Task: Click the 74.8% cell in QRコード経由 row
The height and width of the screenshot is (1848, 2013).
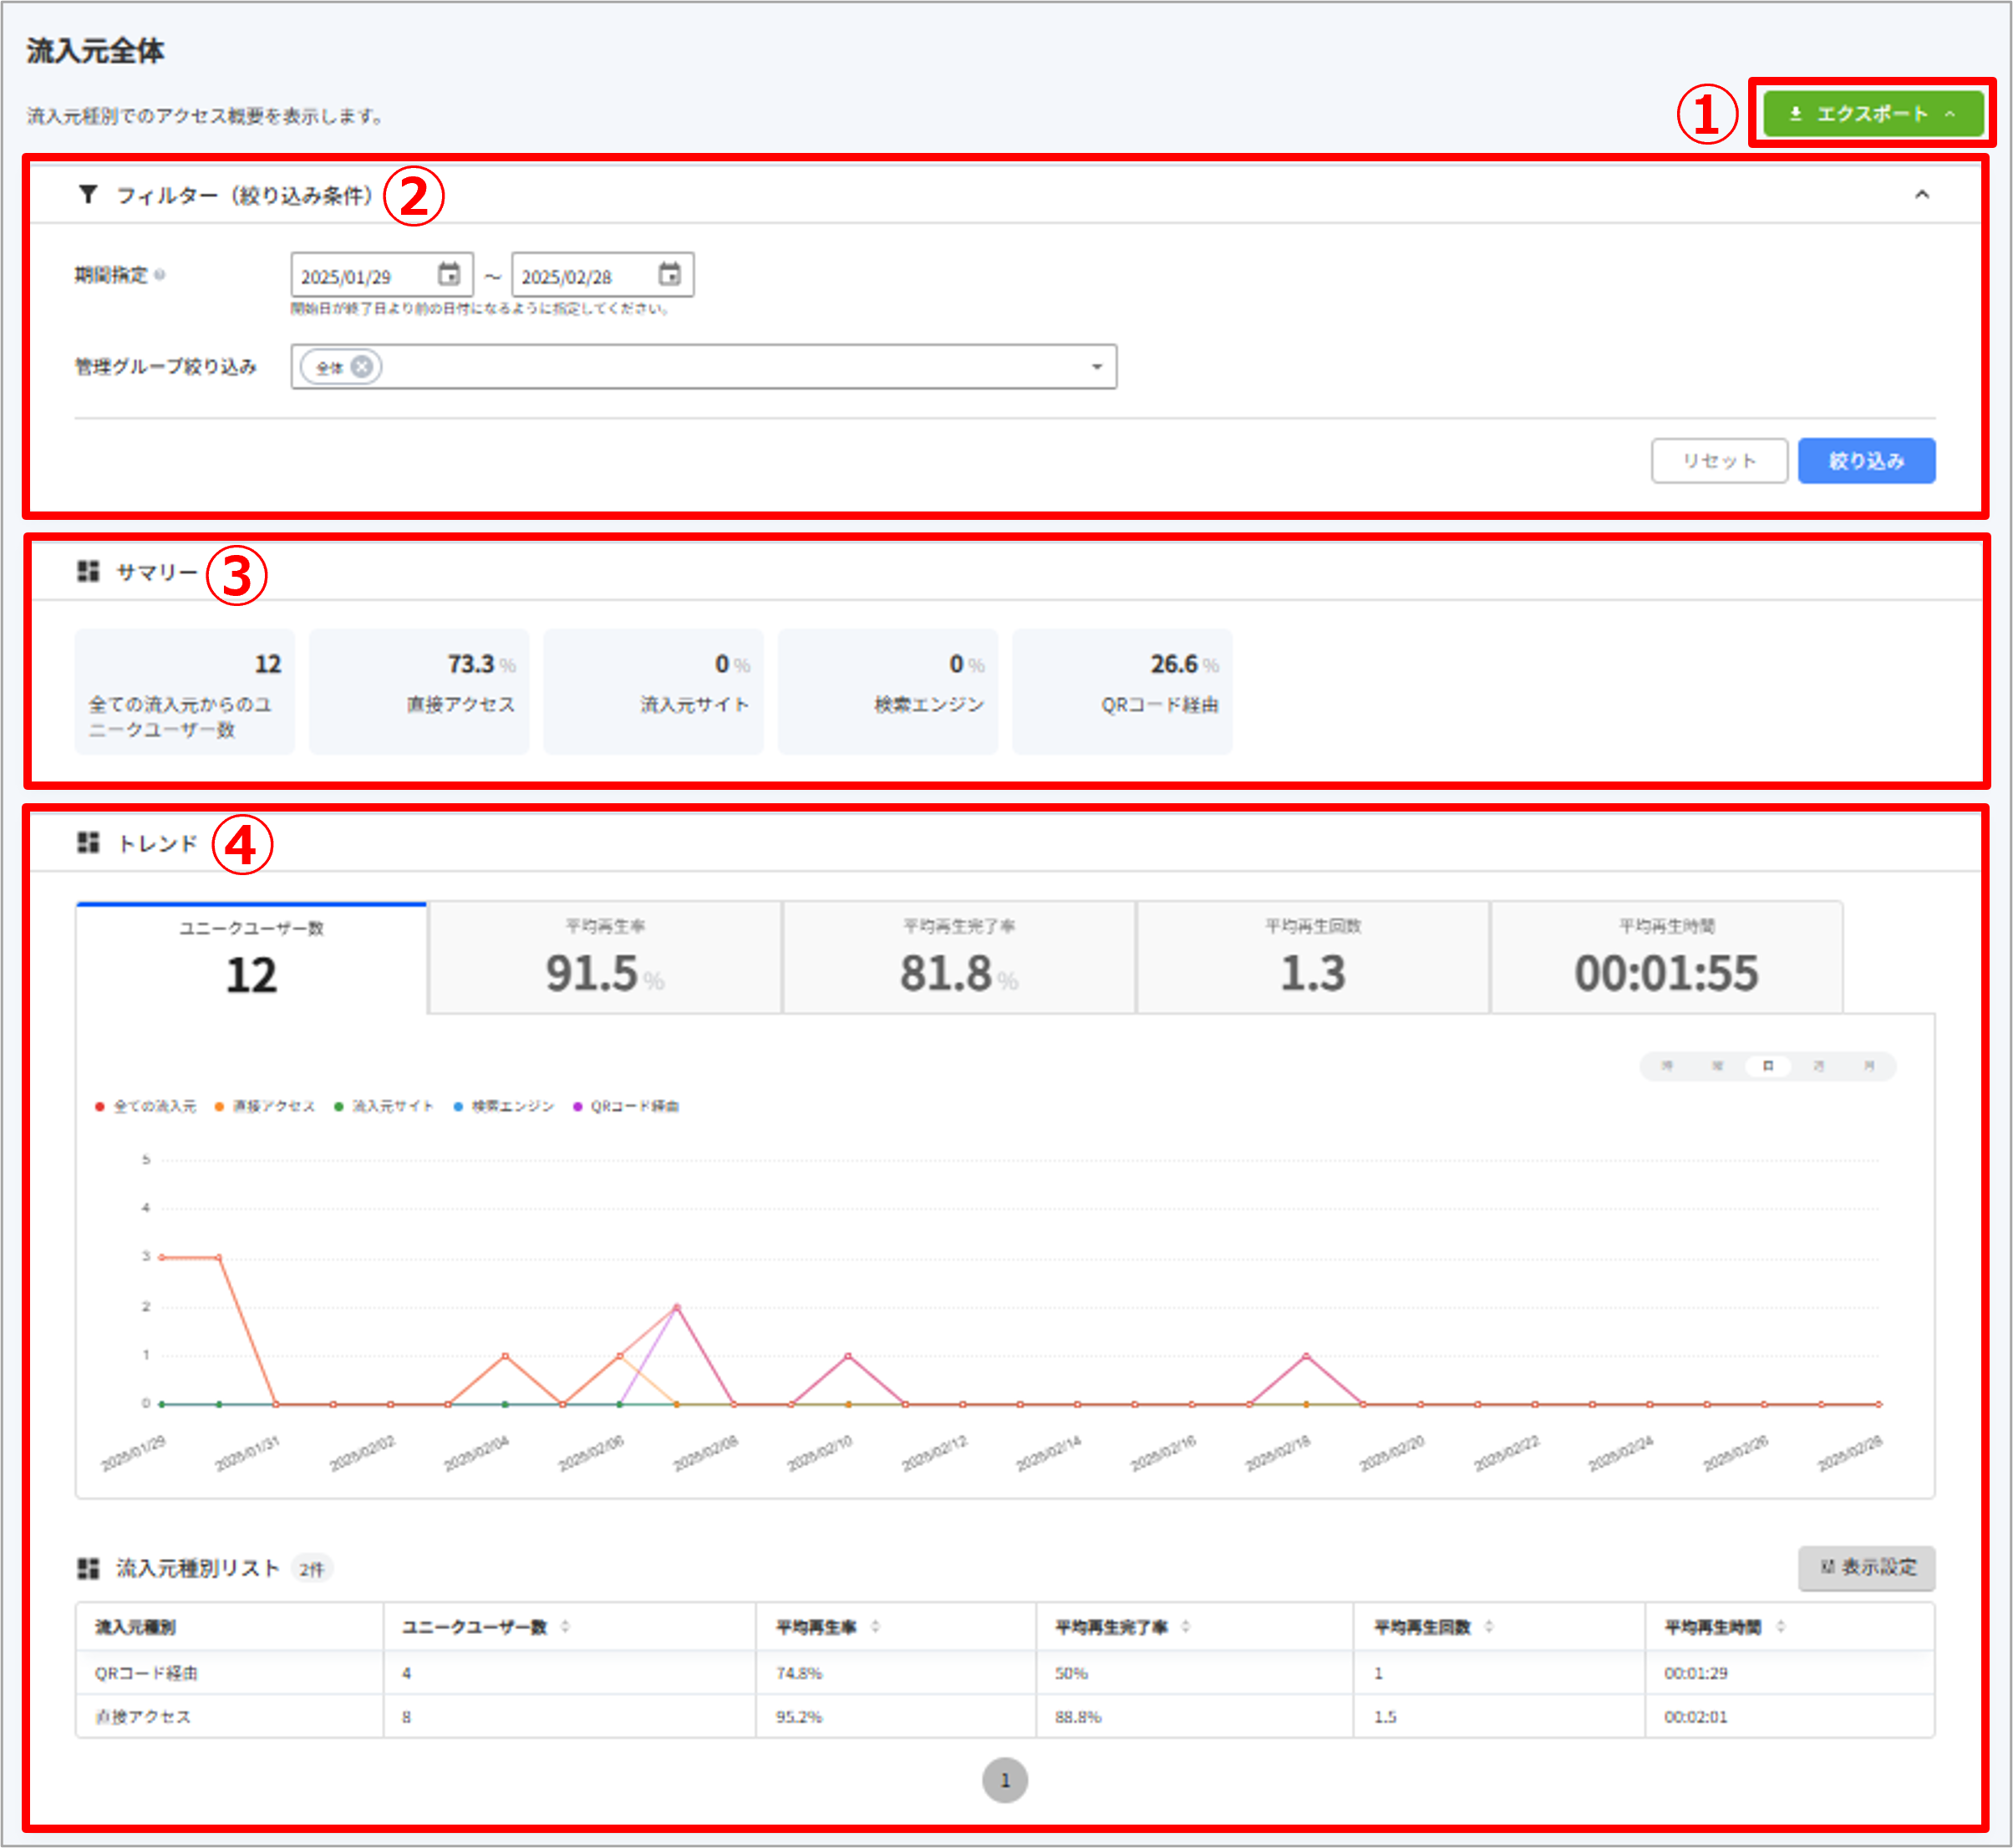Action: (800, 1673)
